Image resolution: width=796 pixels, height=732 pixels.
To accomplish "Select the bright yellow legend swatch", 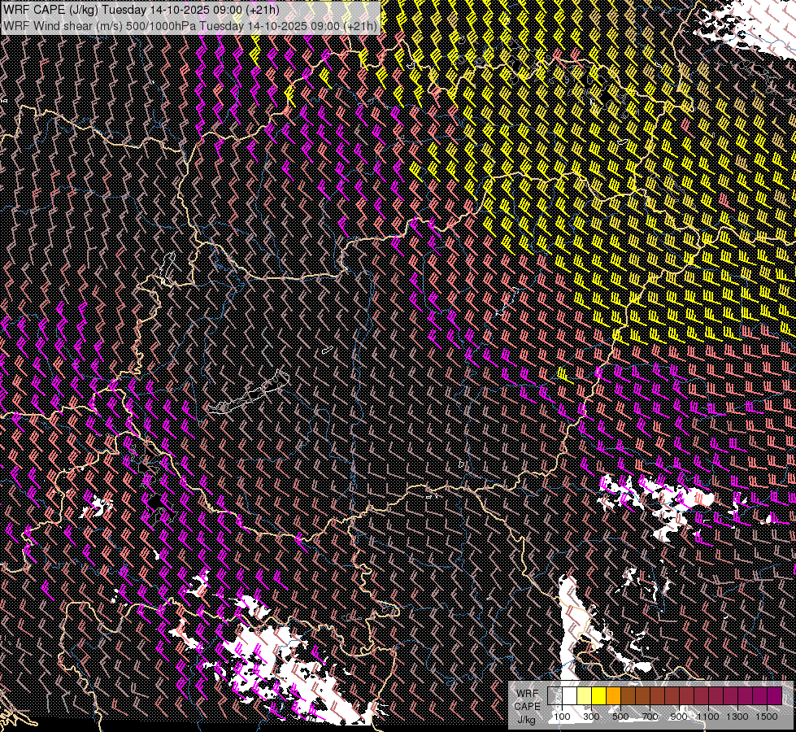I will [599, 696].
